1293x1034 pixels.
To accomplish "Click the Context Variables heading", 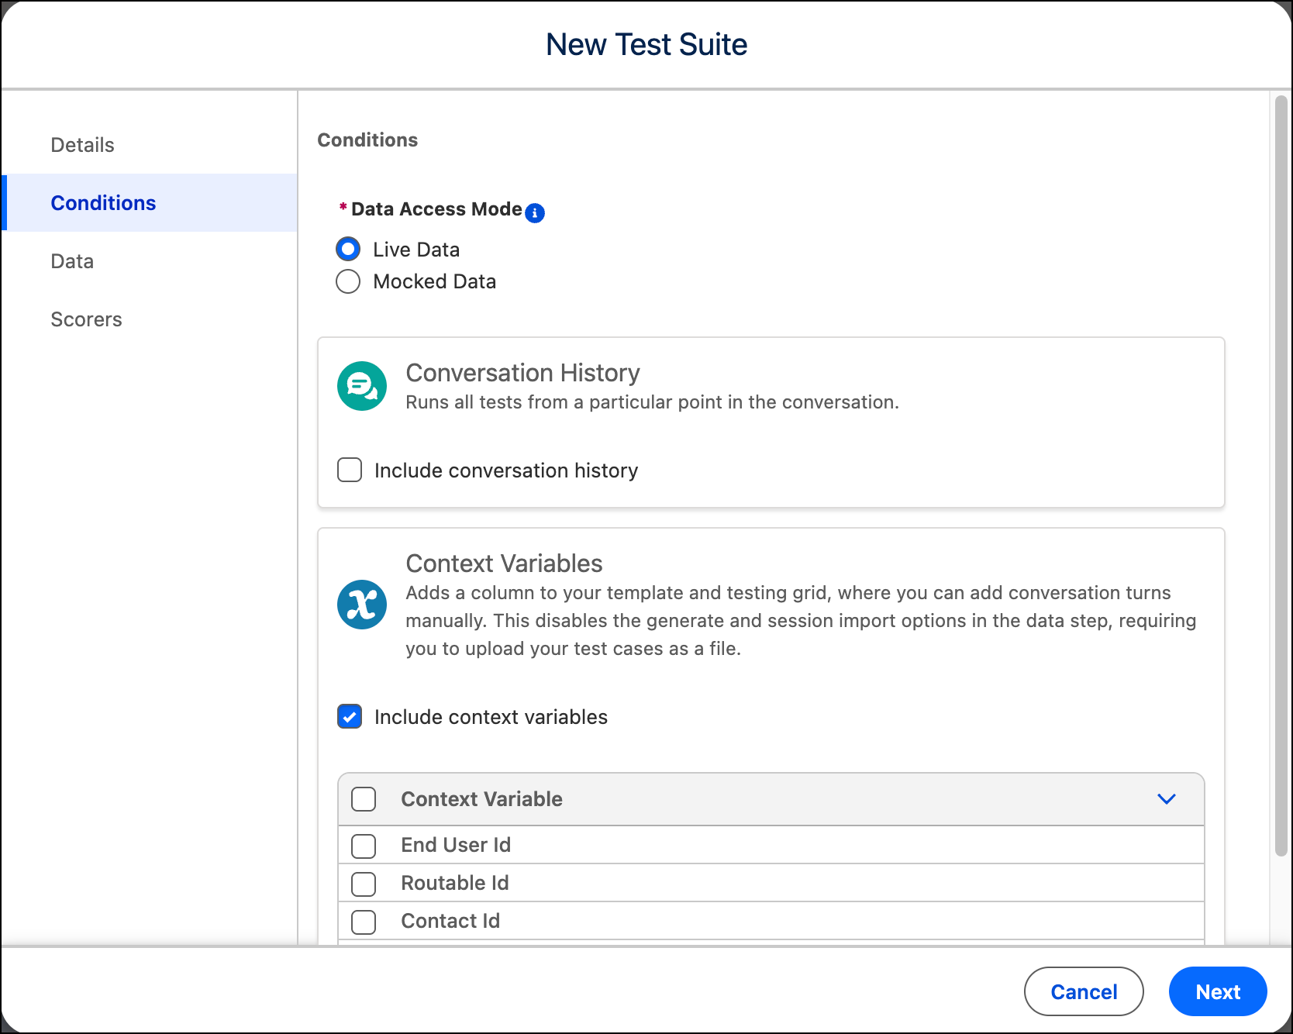I will (504, 564).
